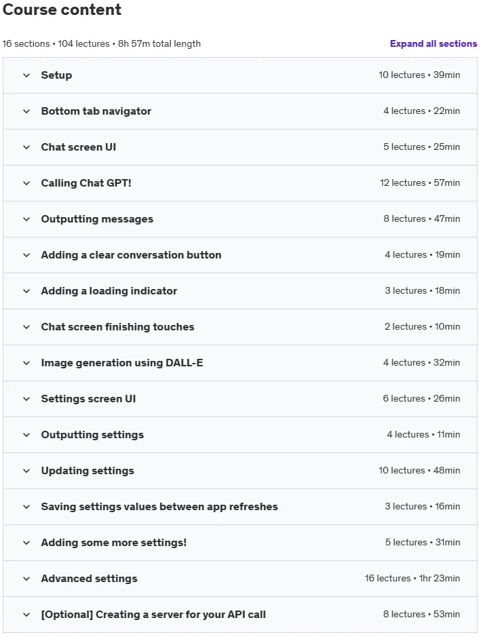Expand Image generation using DALL-E chevron
Screen dimensions: 481x637
click(x=26, y=363)
